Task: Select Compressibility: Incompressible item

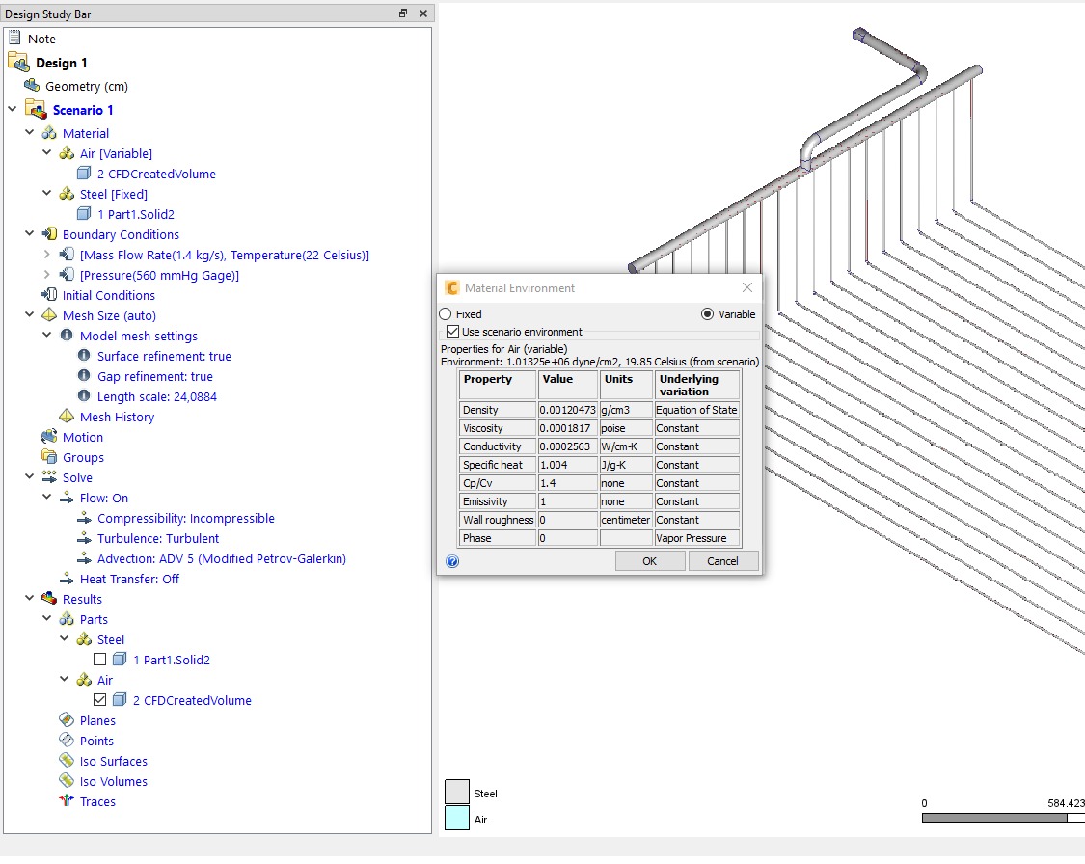Action: pyautogui.click(x=185, y=518)
